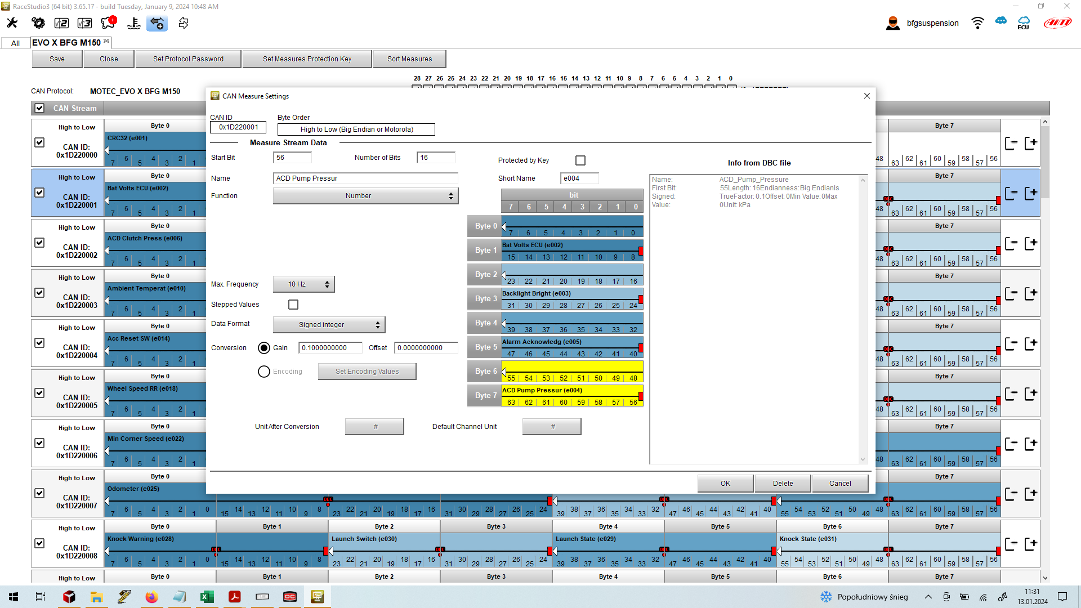
Task: Click the double gears configuration icon
Action: pos(38,23)
